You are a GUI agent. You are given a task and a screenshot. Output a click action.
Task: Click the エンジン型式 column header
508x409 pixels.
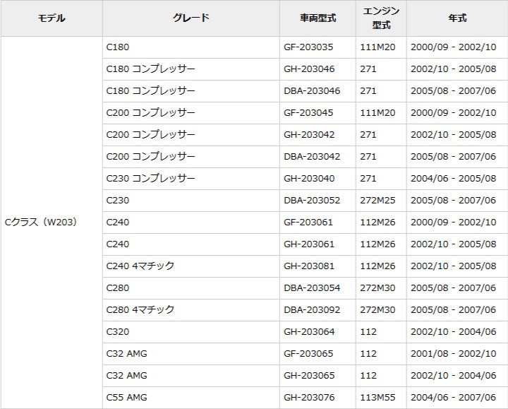pos(381,18)
